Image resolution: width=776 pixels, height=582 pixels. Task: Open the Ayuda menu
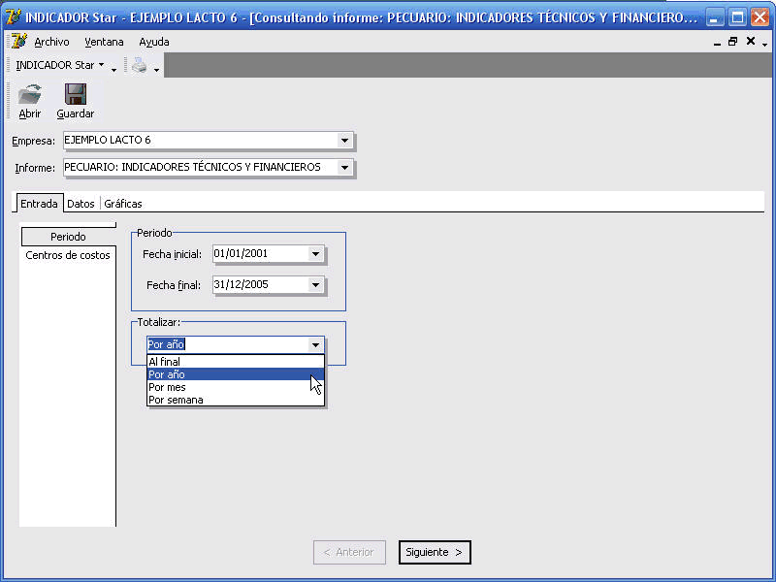click(154, 42)
